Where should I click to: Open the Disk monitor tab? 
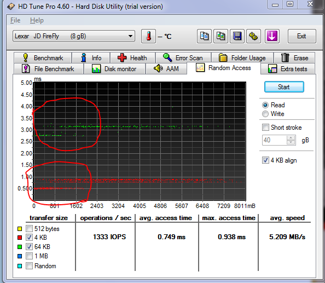point(114,68)
